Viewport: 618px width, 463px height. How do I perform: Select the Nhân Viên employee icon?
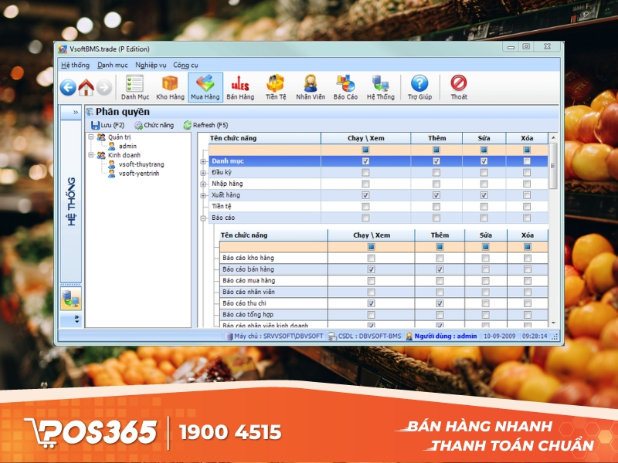pyautogui.click(x=308, y=85)
